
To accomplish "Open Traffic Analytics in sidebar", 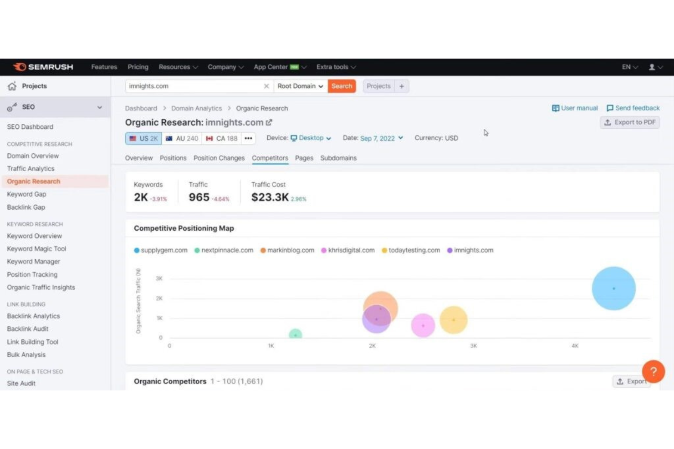I will (31, 168).
